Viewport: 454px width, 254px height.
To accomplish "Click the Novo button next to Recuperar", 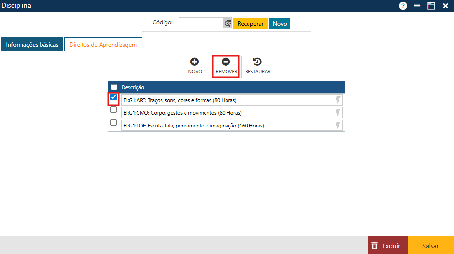I will coord(280,23).
